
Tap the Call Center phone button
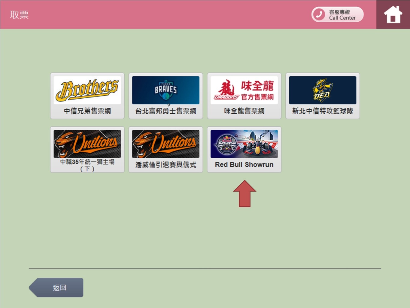point(337,14)
